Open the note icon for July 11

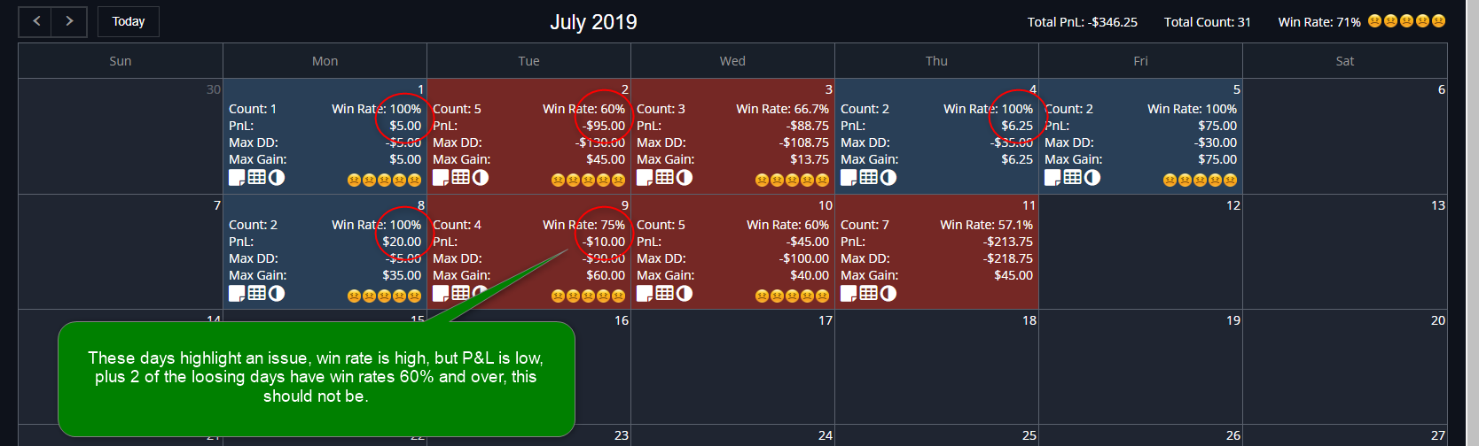(x=849, y=293)
